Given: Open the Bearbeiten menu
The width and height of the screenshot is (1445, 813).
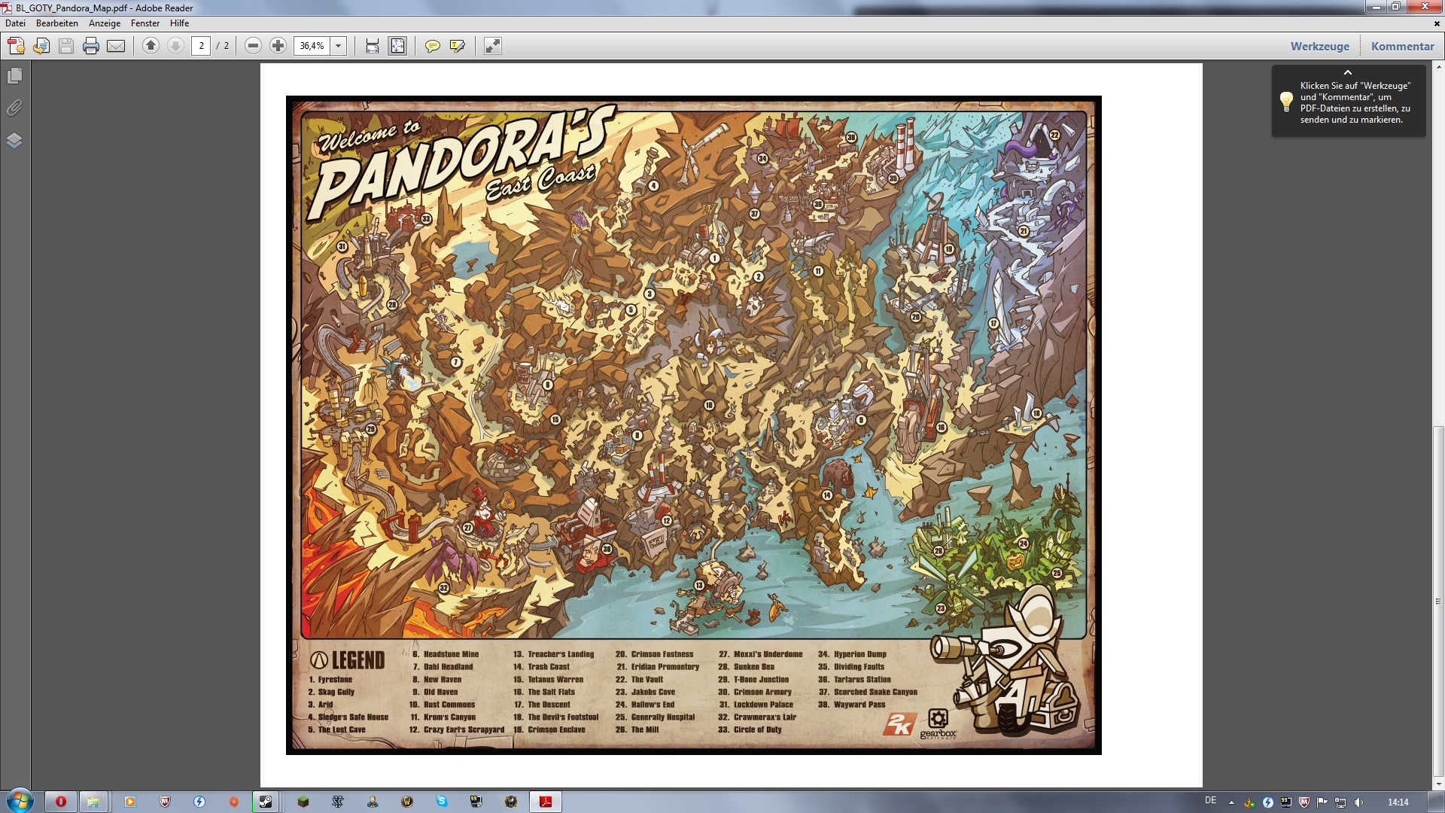Looking at the screenshot, I should 57,23.
